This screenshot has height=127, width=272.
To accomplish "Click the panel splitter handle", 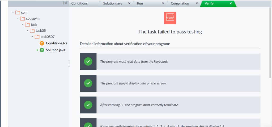I will pyautogui.click(x=69, y=63).
